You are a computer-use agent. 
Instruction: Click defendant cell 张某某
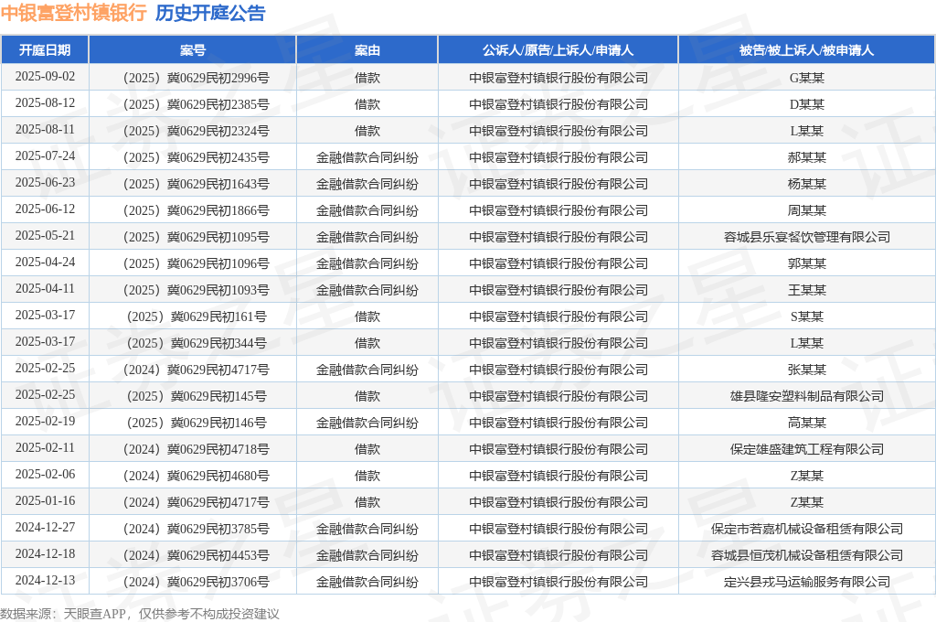click(x=806, y=370)
